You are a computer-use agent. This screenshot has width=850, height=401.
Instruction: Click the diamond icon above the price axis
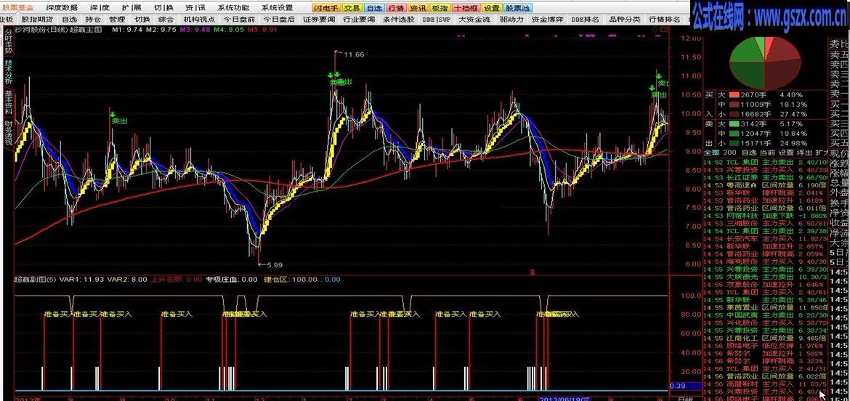pyautogui.click(x=655, y=30)
